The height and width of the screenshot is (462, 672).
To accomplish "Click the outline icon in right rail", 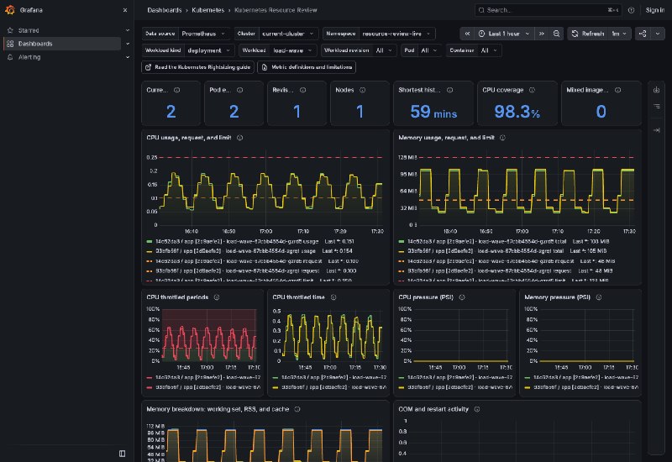I will [x=656, y=106].
